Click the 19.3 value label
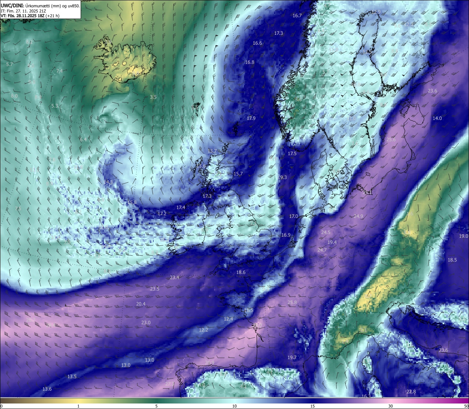Screen dimensions: 469x409 (x=282, y=178)
